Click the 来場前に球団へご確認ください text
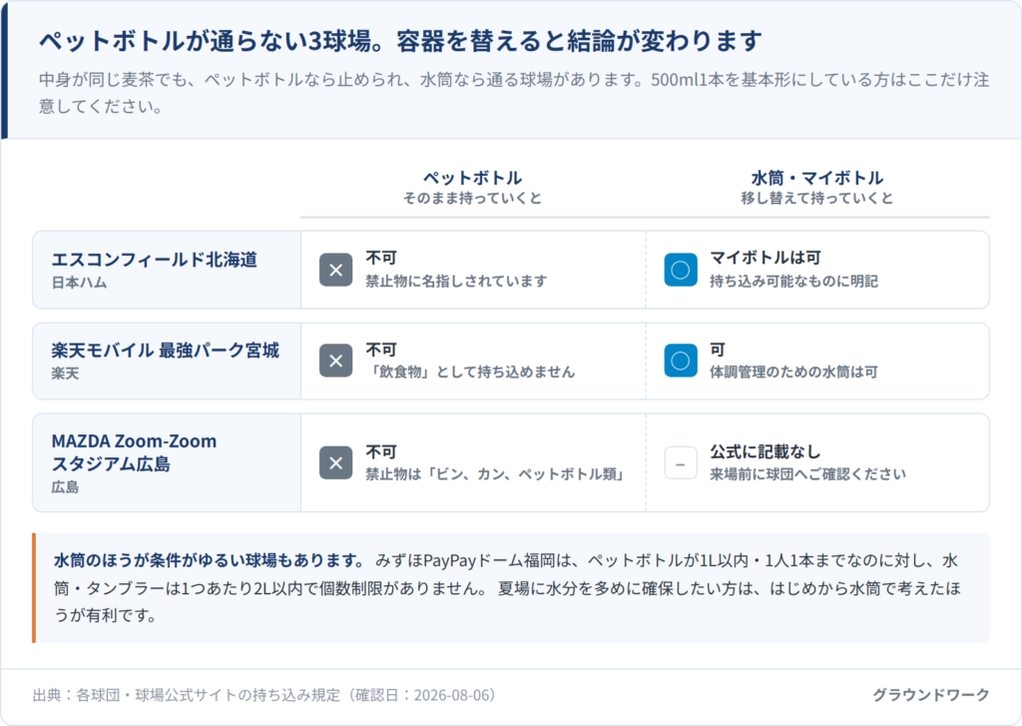1022x726 pixels. pyautogui.click(x=807, y=474)
